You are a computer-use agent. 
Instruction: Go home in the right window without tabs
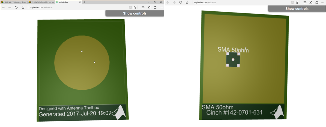click(x=187, y=2)
